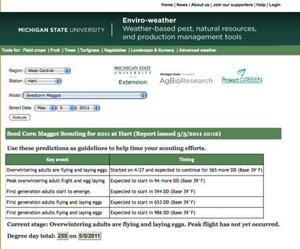Click the Login link
The image size is (300, 249).
coord(275,5)
